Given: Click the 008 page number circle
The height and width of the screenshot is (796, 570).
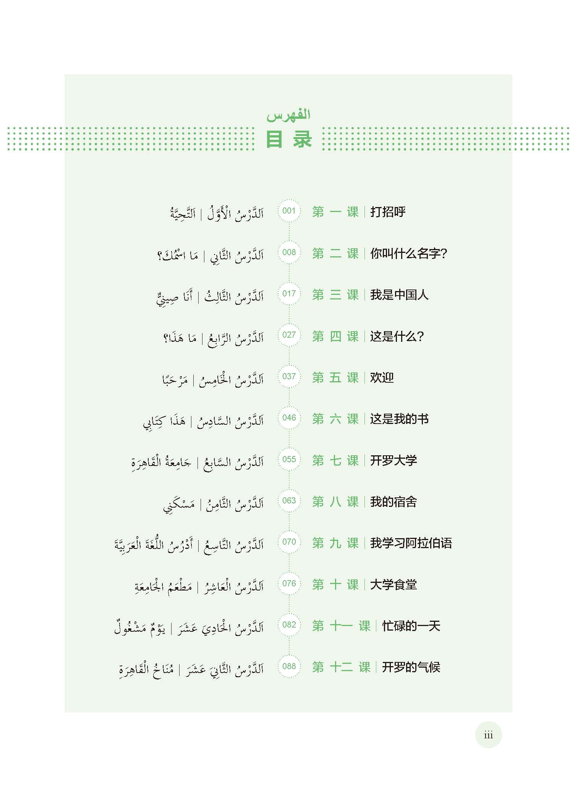Looking at the screenshot, I should (289, 252).
